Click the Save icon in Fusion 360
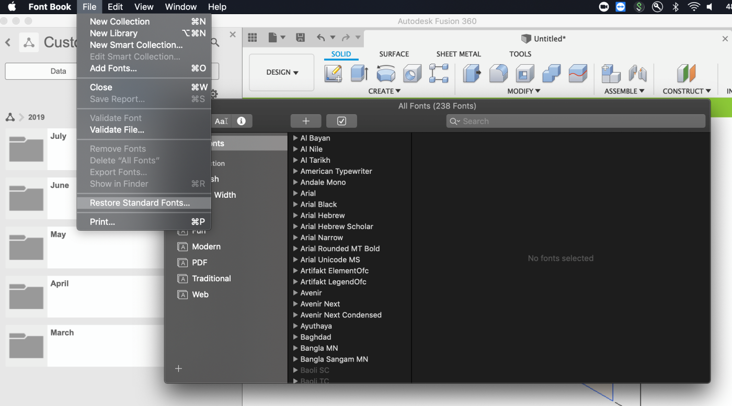Image resolution: width=732 pixels, height=406 pixels. [300, 37]
